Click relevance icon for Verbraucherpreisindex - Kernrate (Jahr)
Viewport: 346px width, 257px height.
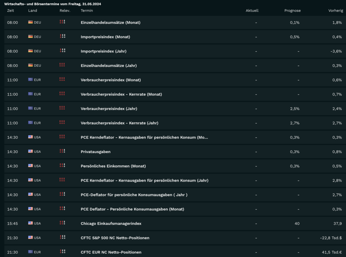click(62, 122)
